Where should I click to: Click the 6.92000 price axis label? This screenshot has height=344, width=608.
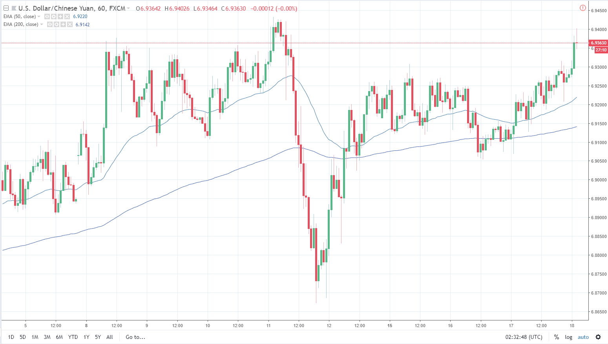[x=599, y=105]
